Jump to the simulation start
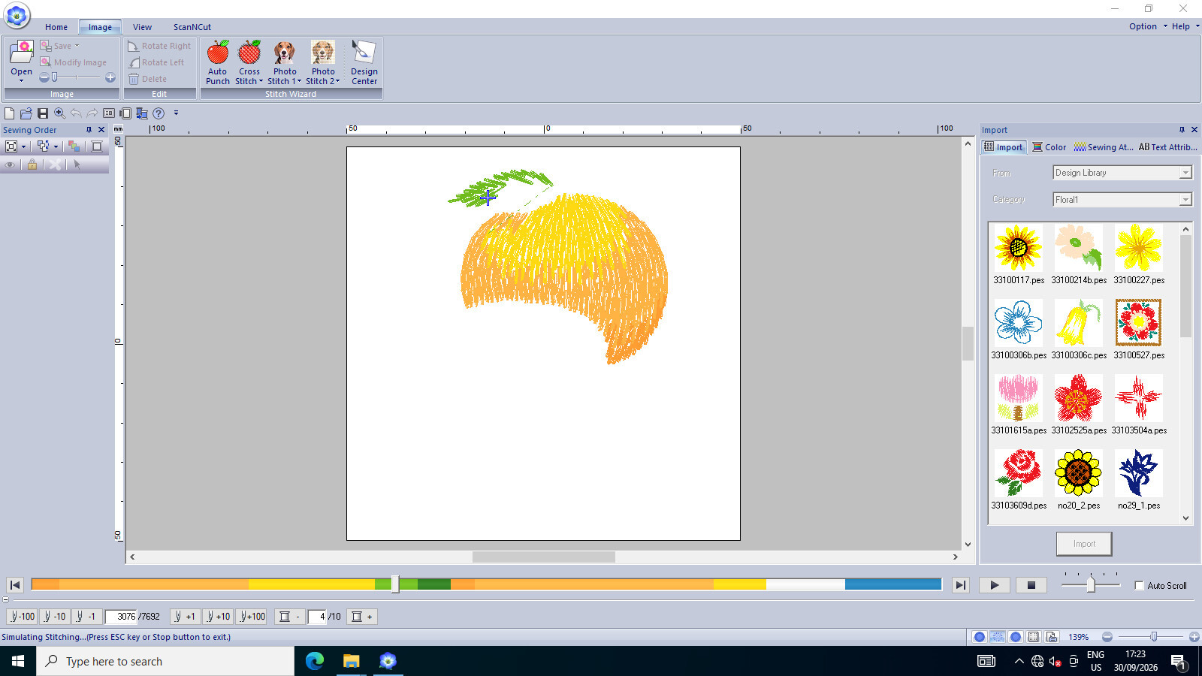Image resolution: width=1202 pixels, height=676 pixels. pos(15,585)
